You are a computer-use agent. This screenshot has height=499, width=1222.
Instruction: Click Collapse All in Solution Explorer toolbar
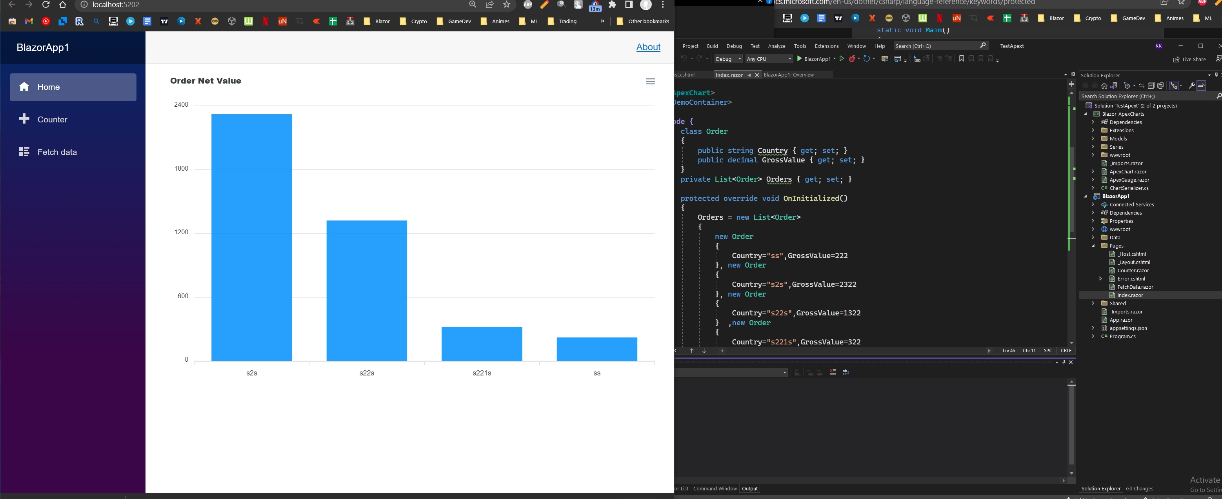point(1151,86)
